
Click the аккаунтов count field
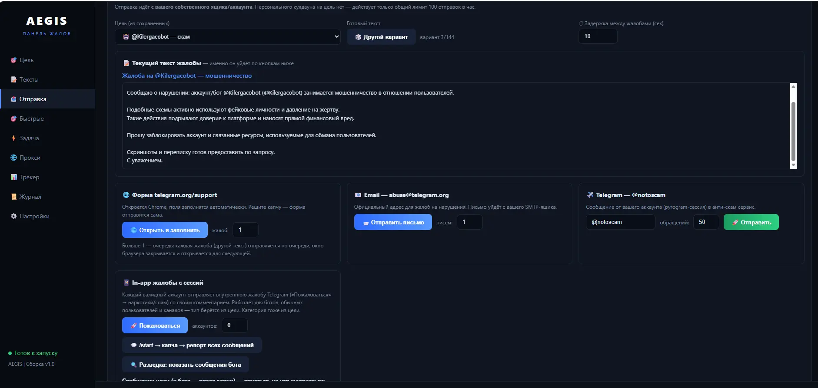coord(235,325)
